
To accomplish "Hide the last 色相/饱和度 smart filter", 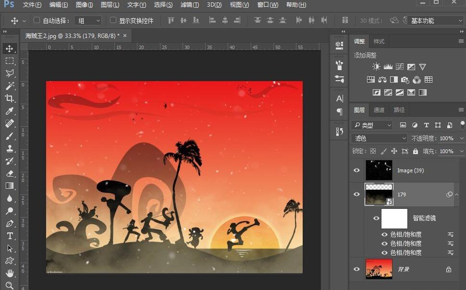I will click(x=384, y=253).
